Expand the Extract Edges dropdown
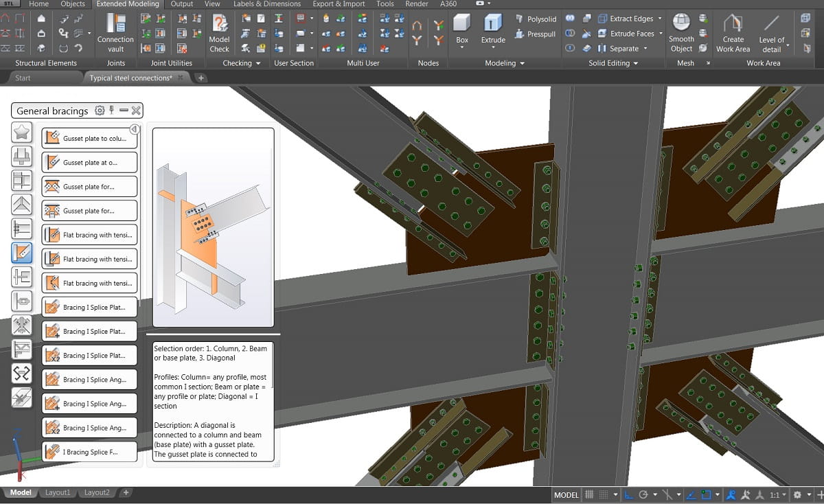Viewport: 824px width, 504px height. [660, 19]
